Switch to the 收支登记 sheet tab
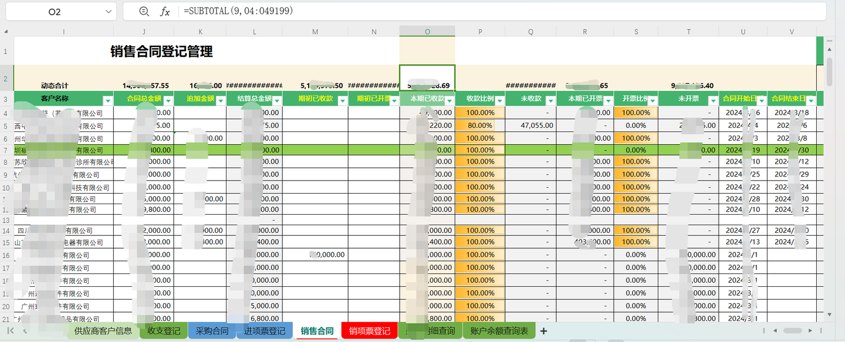 163,330
